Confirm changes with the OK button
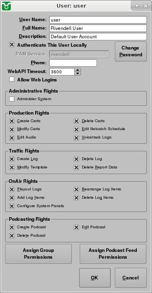This screenshot has height=293, width=152. pos(95,278)
